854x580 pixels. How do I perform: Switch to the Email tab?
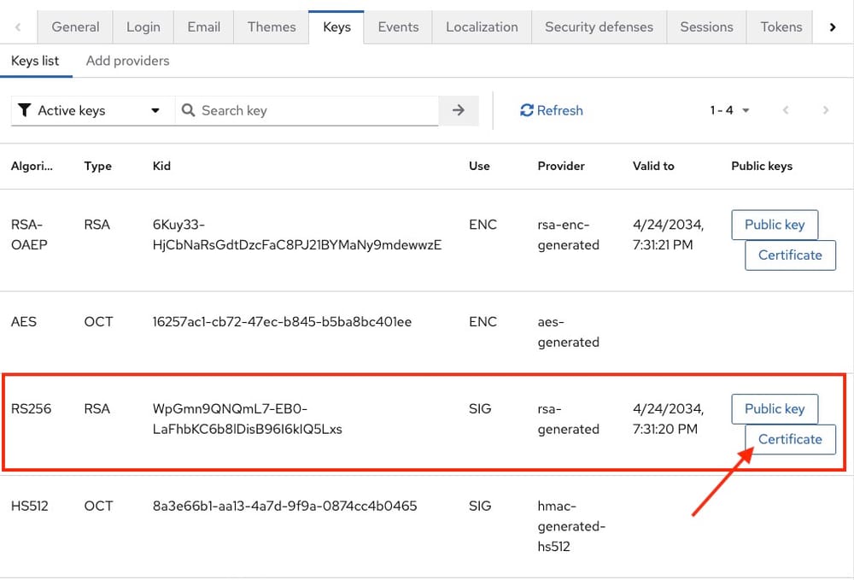[x=204, y=26]
